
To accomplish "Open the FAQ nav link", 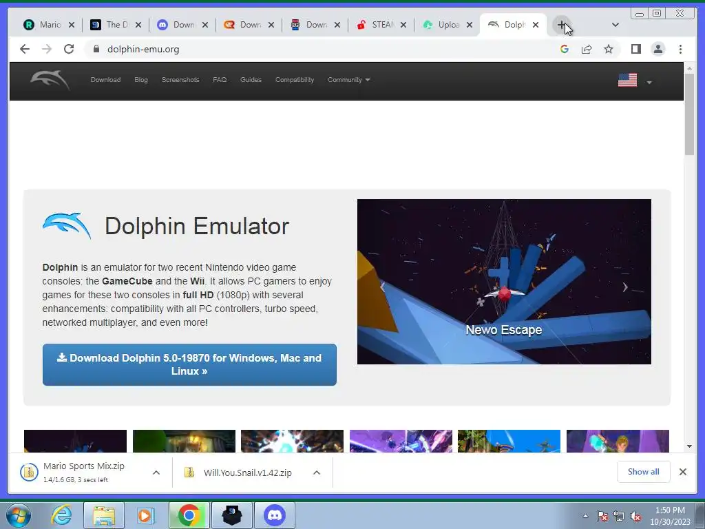I will click(x=220, y=80).
